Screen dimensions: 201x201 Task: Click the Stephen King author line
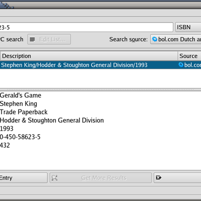(x=19, y=104)
